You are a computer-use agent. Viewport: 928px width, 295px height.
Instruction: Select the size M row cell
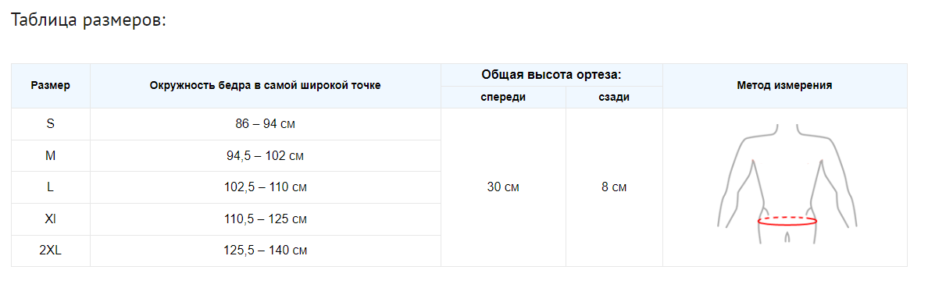[x=50, y=156]
